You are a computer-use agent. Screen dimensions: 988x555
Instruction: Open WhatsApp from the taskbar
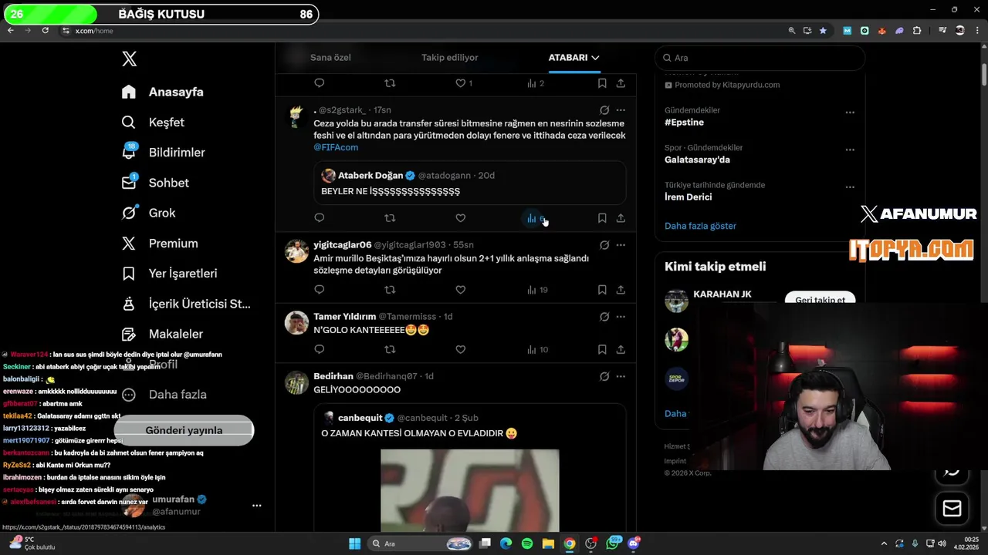point(614,543)
